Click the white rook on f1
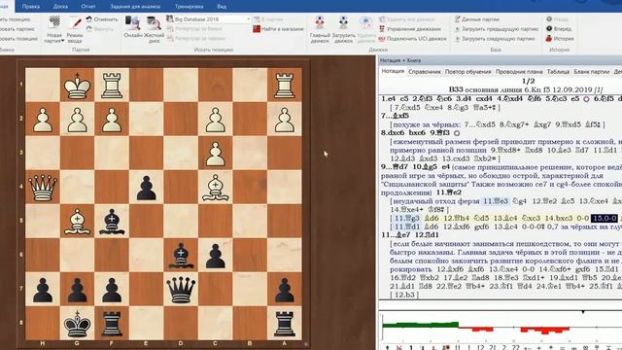 [112, 86]
